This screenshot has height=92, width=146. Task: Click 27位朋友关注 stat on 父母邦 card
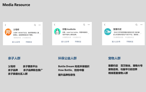[x=27, y=38]
